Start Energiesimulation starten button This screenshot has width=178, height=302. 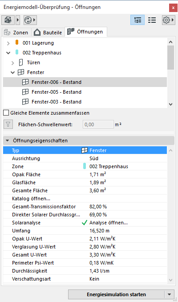[116, 294]
